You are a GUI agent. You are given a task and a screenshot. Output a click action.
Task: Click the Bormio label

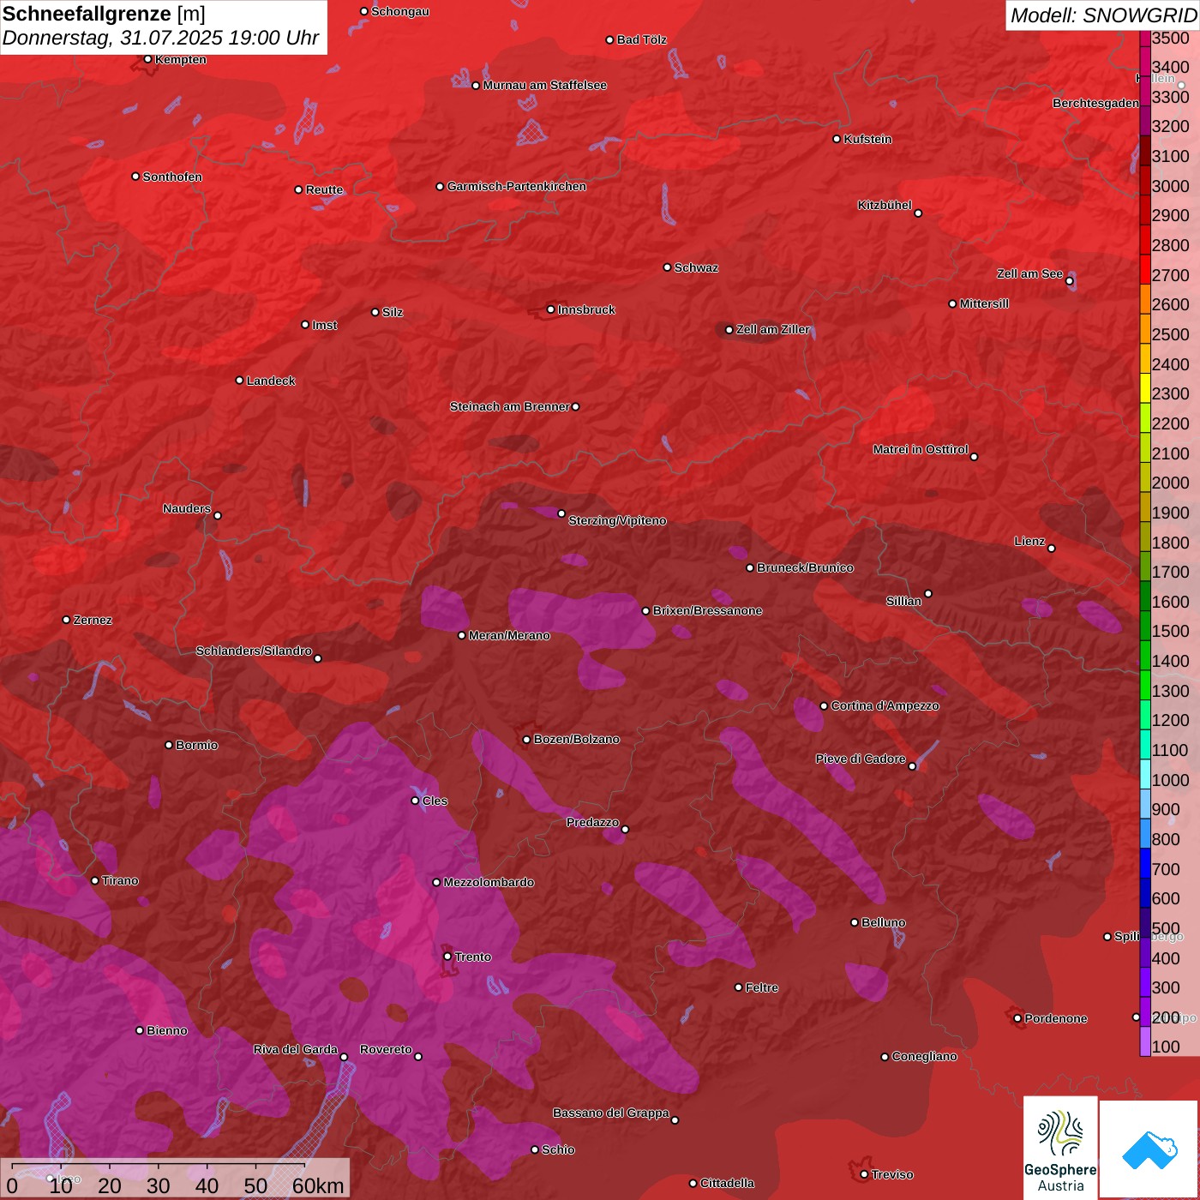[196, 745]
